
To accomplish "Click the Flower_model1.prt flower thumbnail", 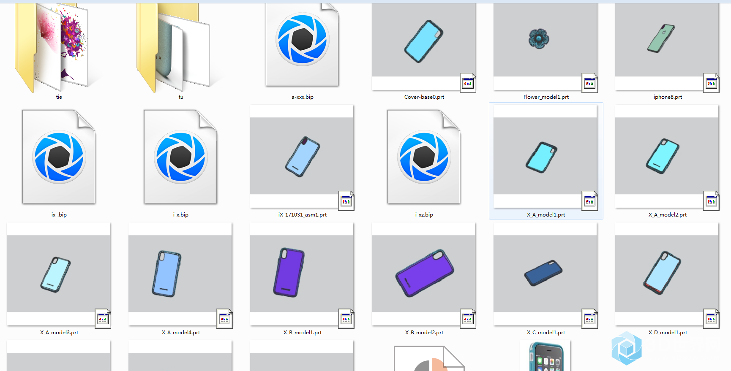I will [546, 47].
